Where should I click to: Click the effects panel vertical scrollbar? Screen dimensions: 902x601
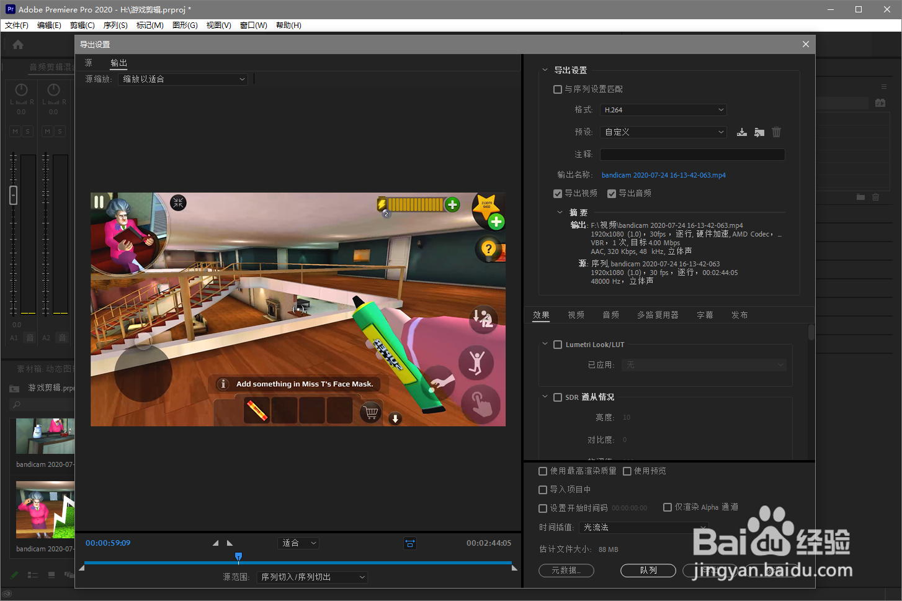(x=811, y=332)
